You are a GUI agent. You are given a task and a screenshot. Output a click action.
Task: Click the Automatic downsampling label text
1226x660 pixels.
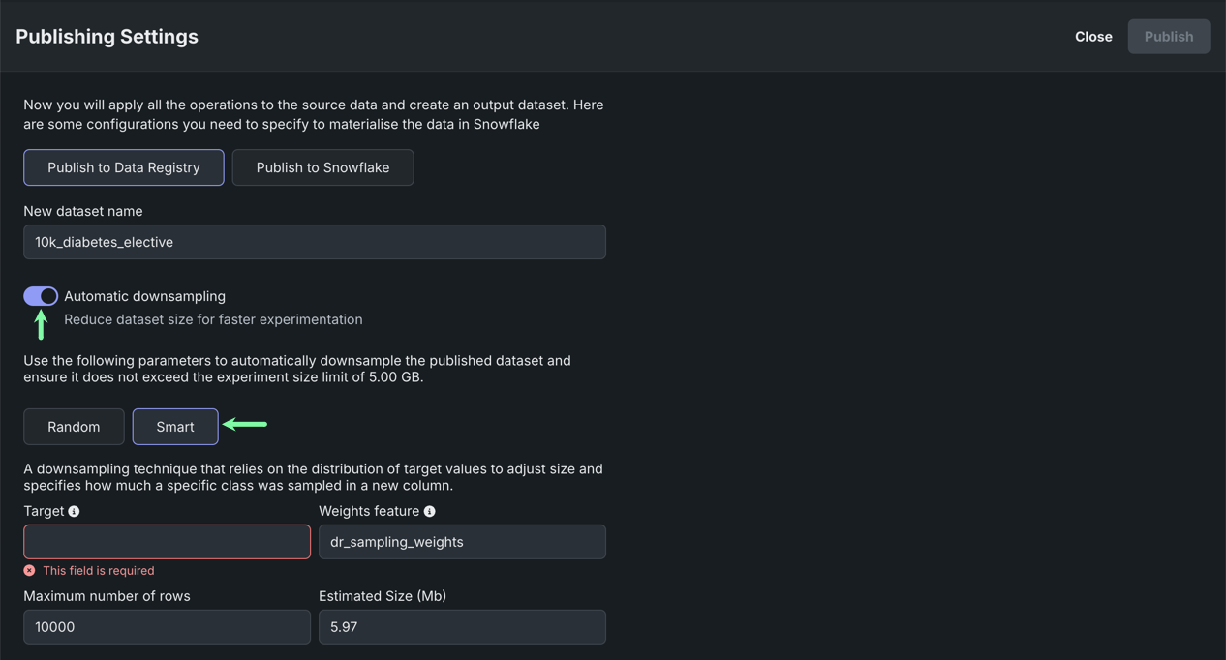[x=144, y=296]
